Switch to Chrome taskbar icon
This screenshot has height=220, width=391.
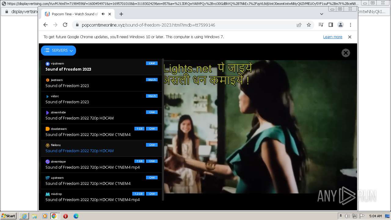pos(54,216)
